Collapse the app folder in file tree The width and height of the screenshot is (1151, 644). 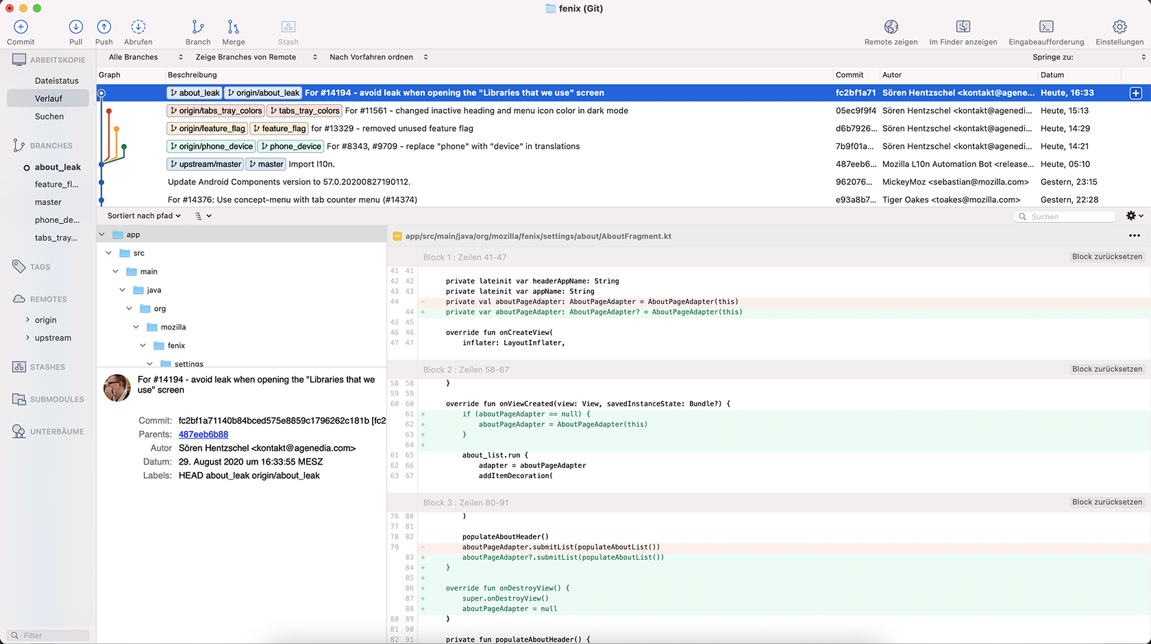click(102, 234)
